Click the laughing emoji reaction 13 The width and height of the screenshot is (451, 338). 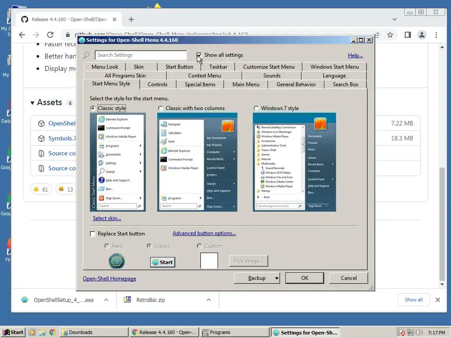click(66, 189)
